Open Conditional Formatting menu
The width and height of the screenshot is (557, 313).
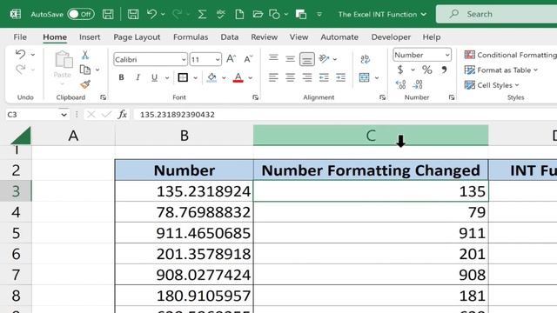(x=511, y=55)
